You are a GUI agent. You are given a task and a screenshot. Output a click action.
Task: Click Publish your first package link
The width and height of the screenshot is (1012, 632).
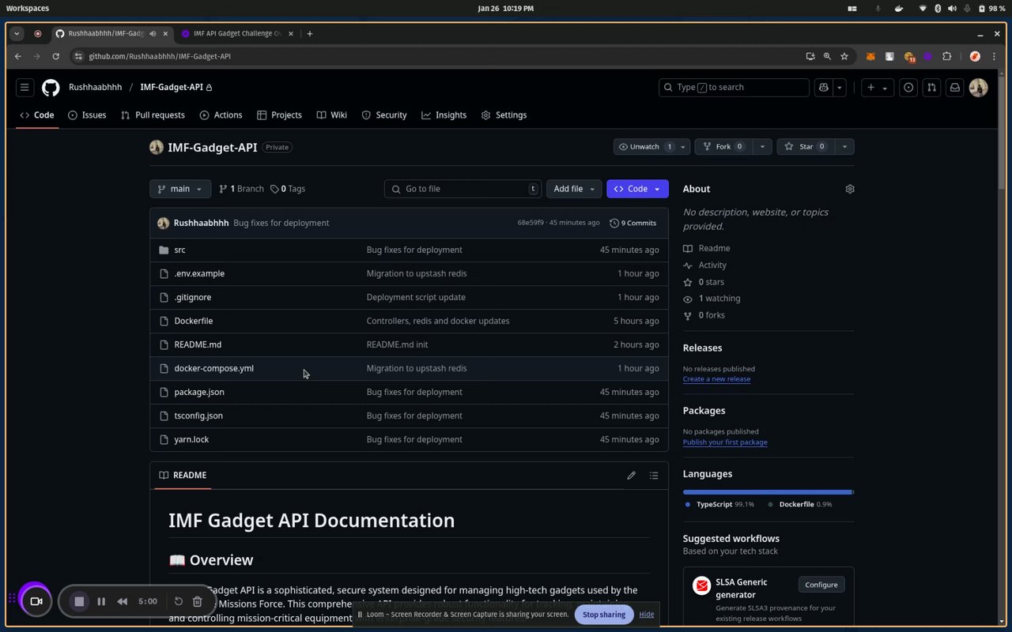(725, 442)
